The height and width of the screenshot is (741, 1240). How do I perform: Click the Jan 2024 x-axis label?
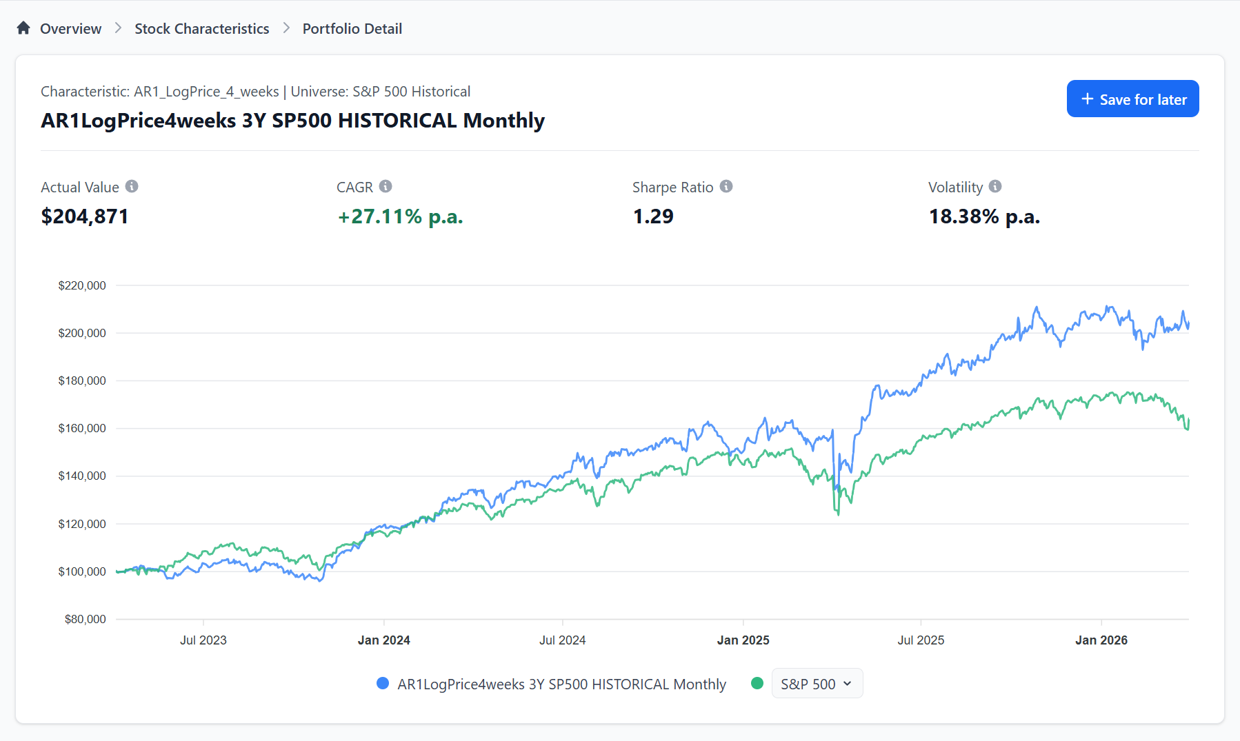point(383,640)
